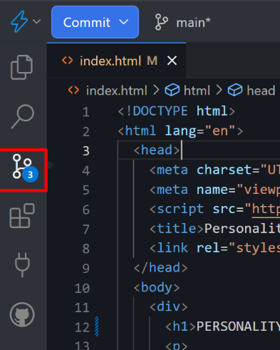Viewport: 280px width, 350px height.
Task: Click the html cube icon in breadcrumb
Action: (172, 90)
